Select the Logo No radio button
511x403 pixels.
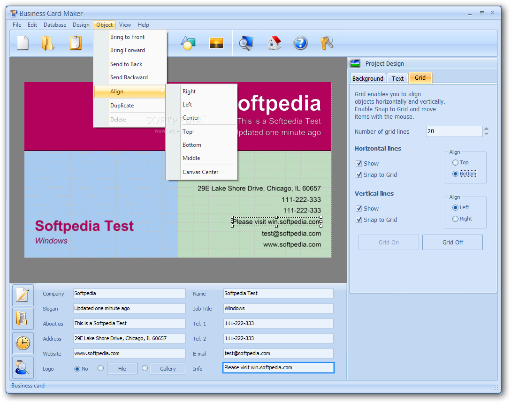(x=77, y=369)
